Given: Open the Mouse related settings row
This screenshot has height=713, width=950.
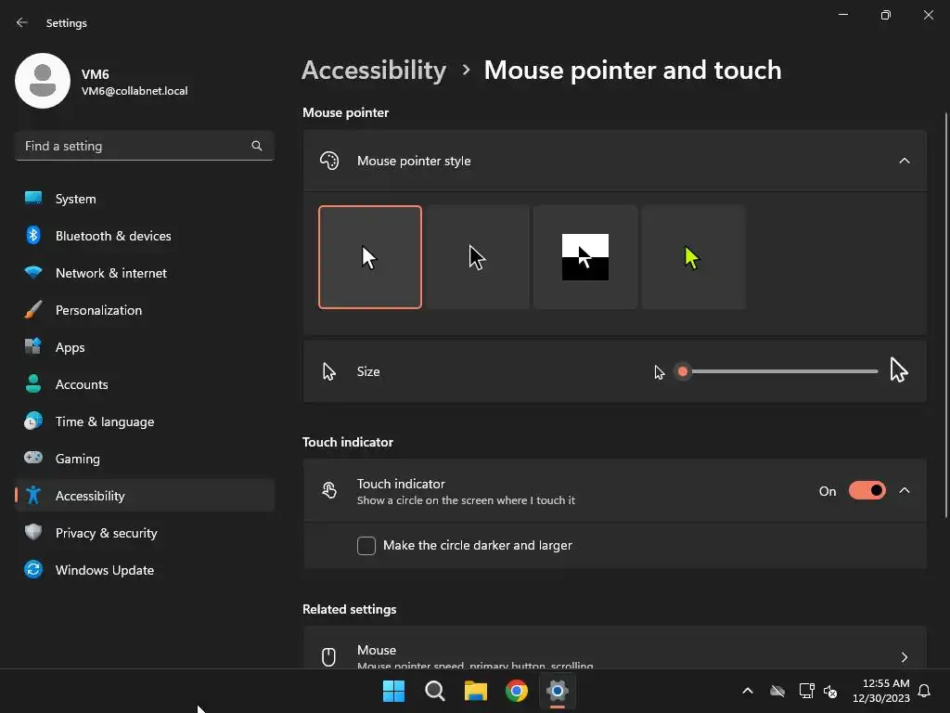Looking at the screenshot, I should pos(614,647).
